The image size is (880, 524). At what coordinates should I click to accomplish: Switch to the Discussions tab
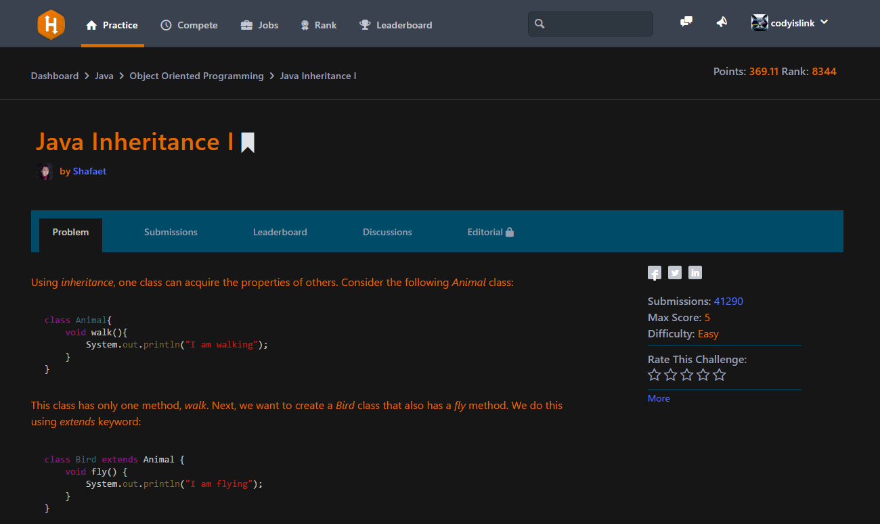tap(387, 232)
